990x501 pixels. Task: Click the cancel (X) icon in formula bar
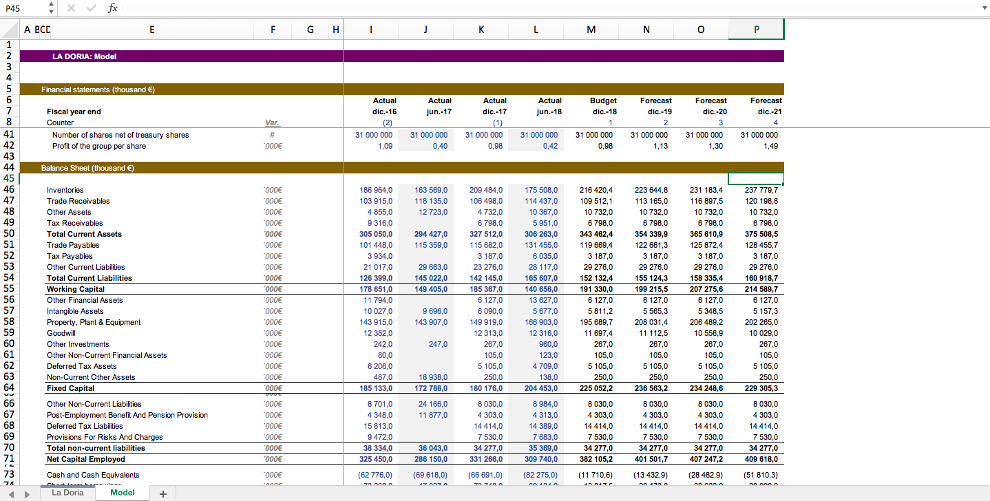coord(72,8)
